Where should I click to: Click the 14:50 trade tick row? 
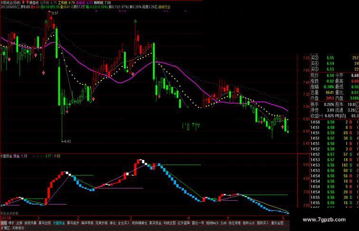(335, 122)
